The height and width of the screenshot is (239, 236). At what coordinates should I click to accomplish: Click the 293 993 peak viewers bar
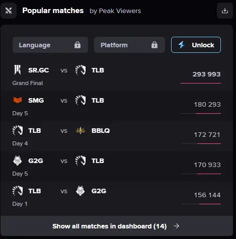click(201, 83)
